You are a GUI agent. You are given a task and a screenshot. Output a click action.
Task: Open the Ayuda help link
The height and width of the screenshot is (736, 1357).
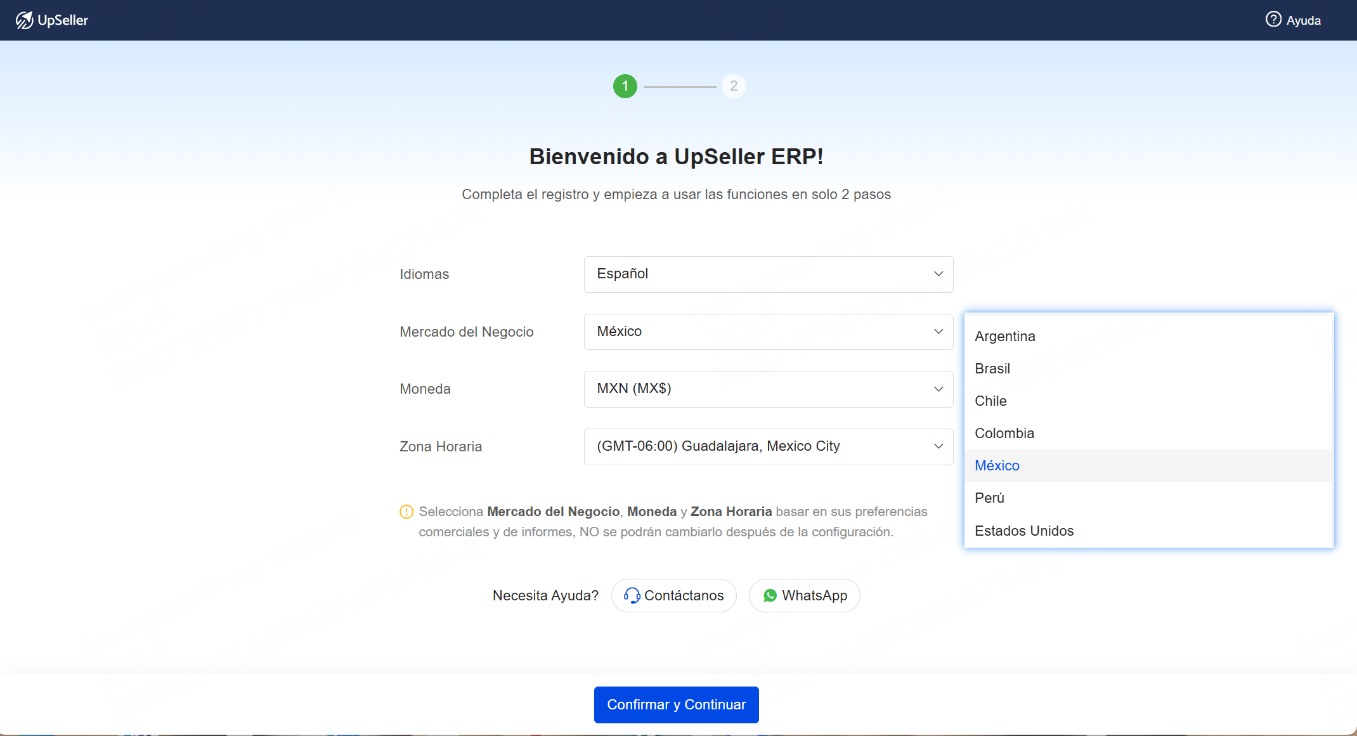1294,20
